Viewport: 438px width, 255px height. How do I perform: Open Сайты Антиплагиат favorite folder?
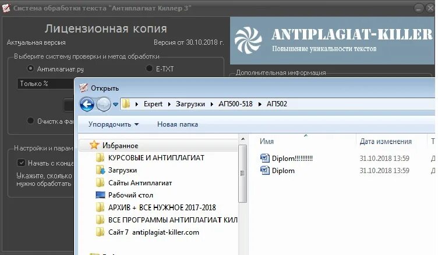140,183
